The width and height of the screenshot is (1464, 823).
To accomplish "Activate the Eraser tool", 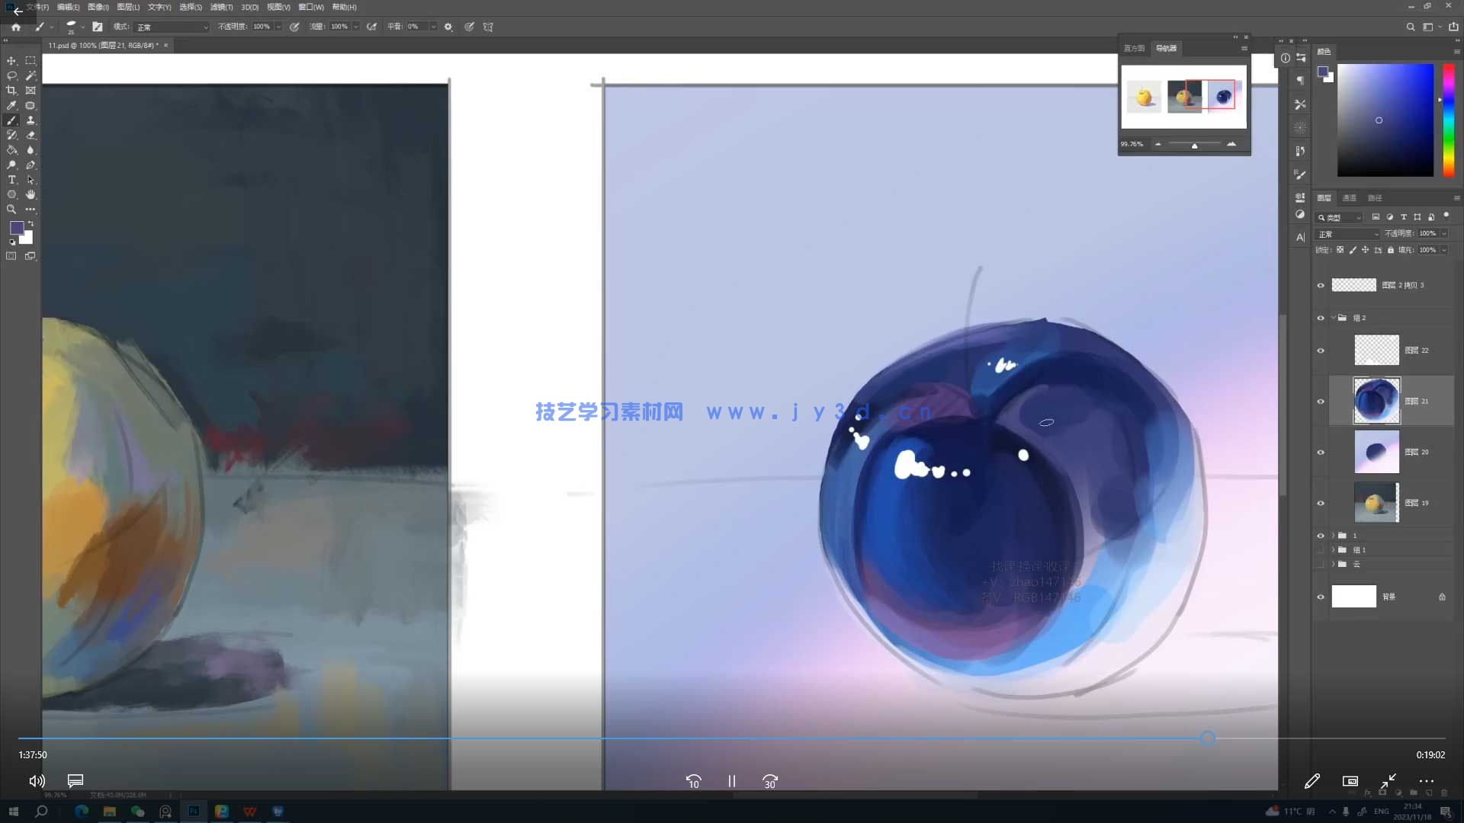I will point(30,135).
